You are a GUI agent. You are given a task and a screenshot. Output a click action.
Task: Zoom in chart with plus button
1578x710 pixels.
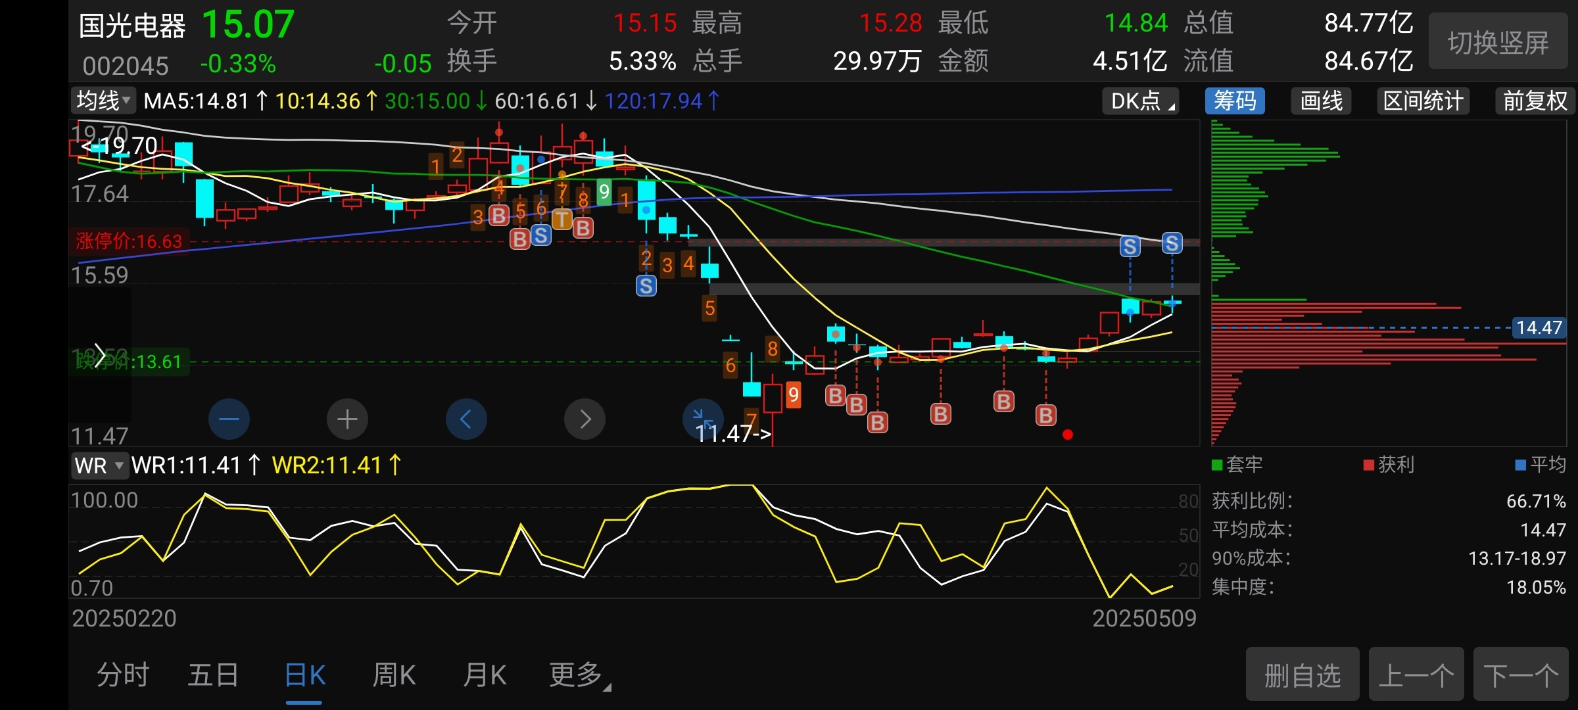347,419
